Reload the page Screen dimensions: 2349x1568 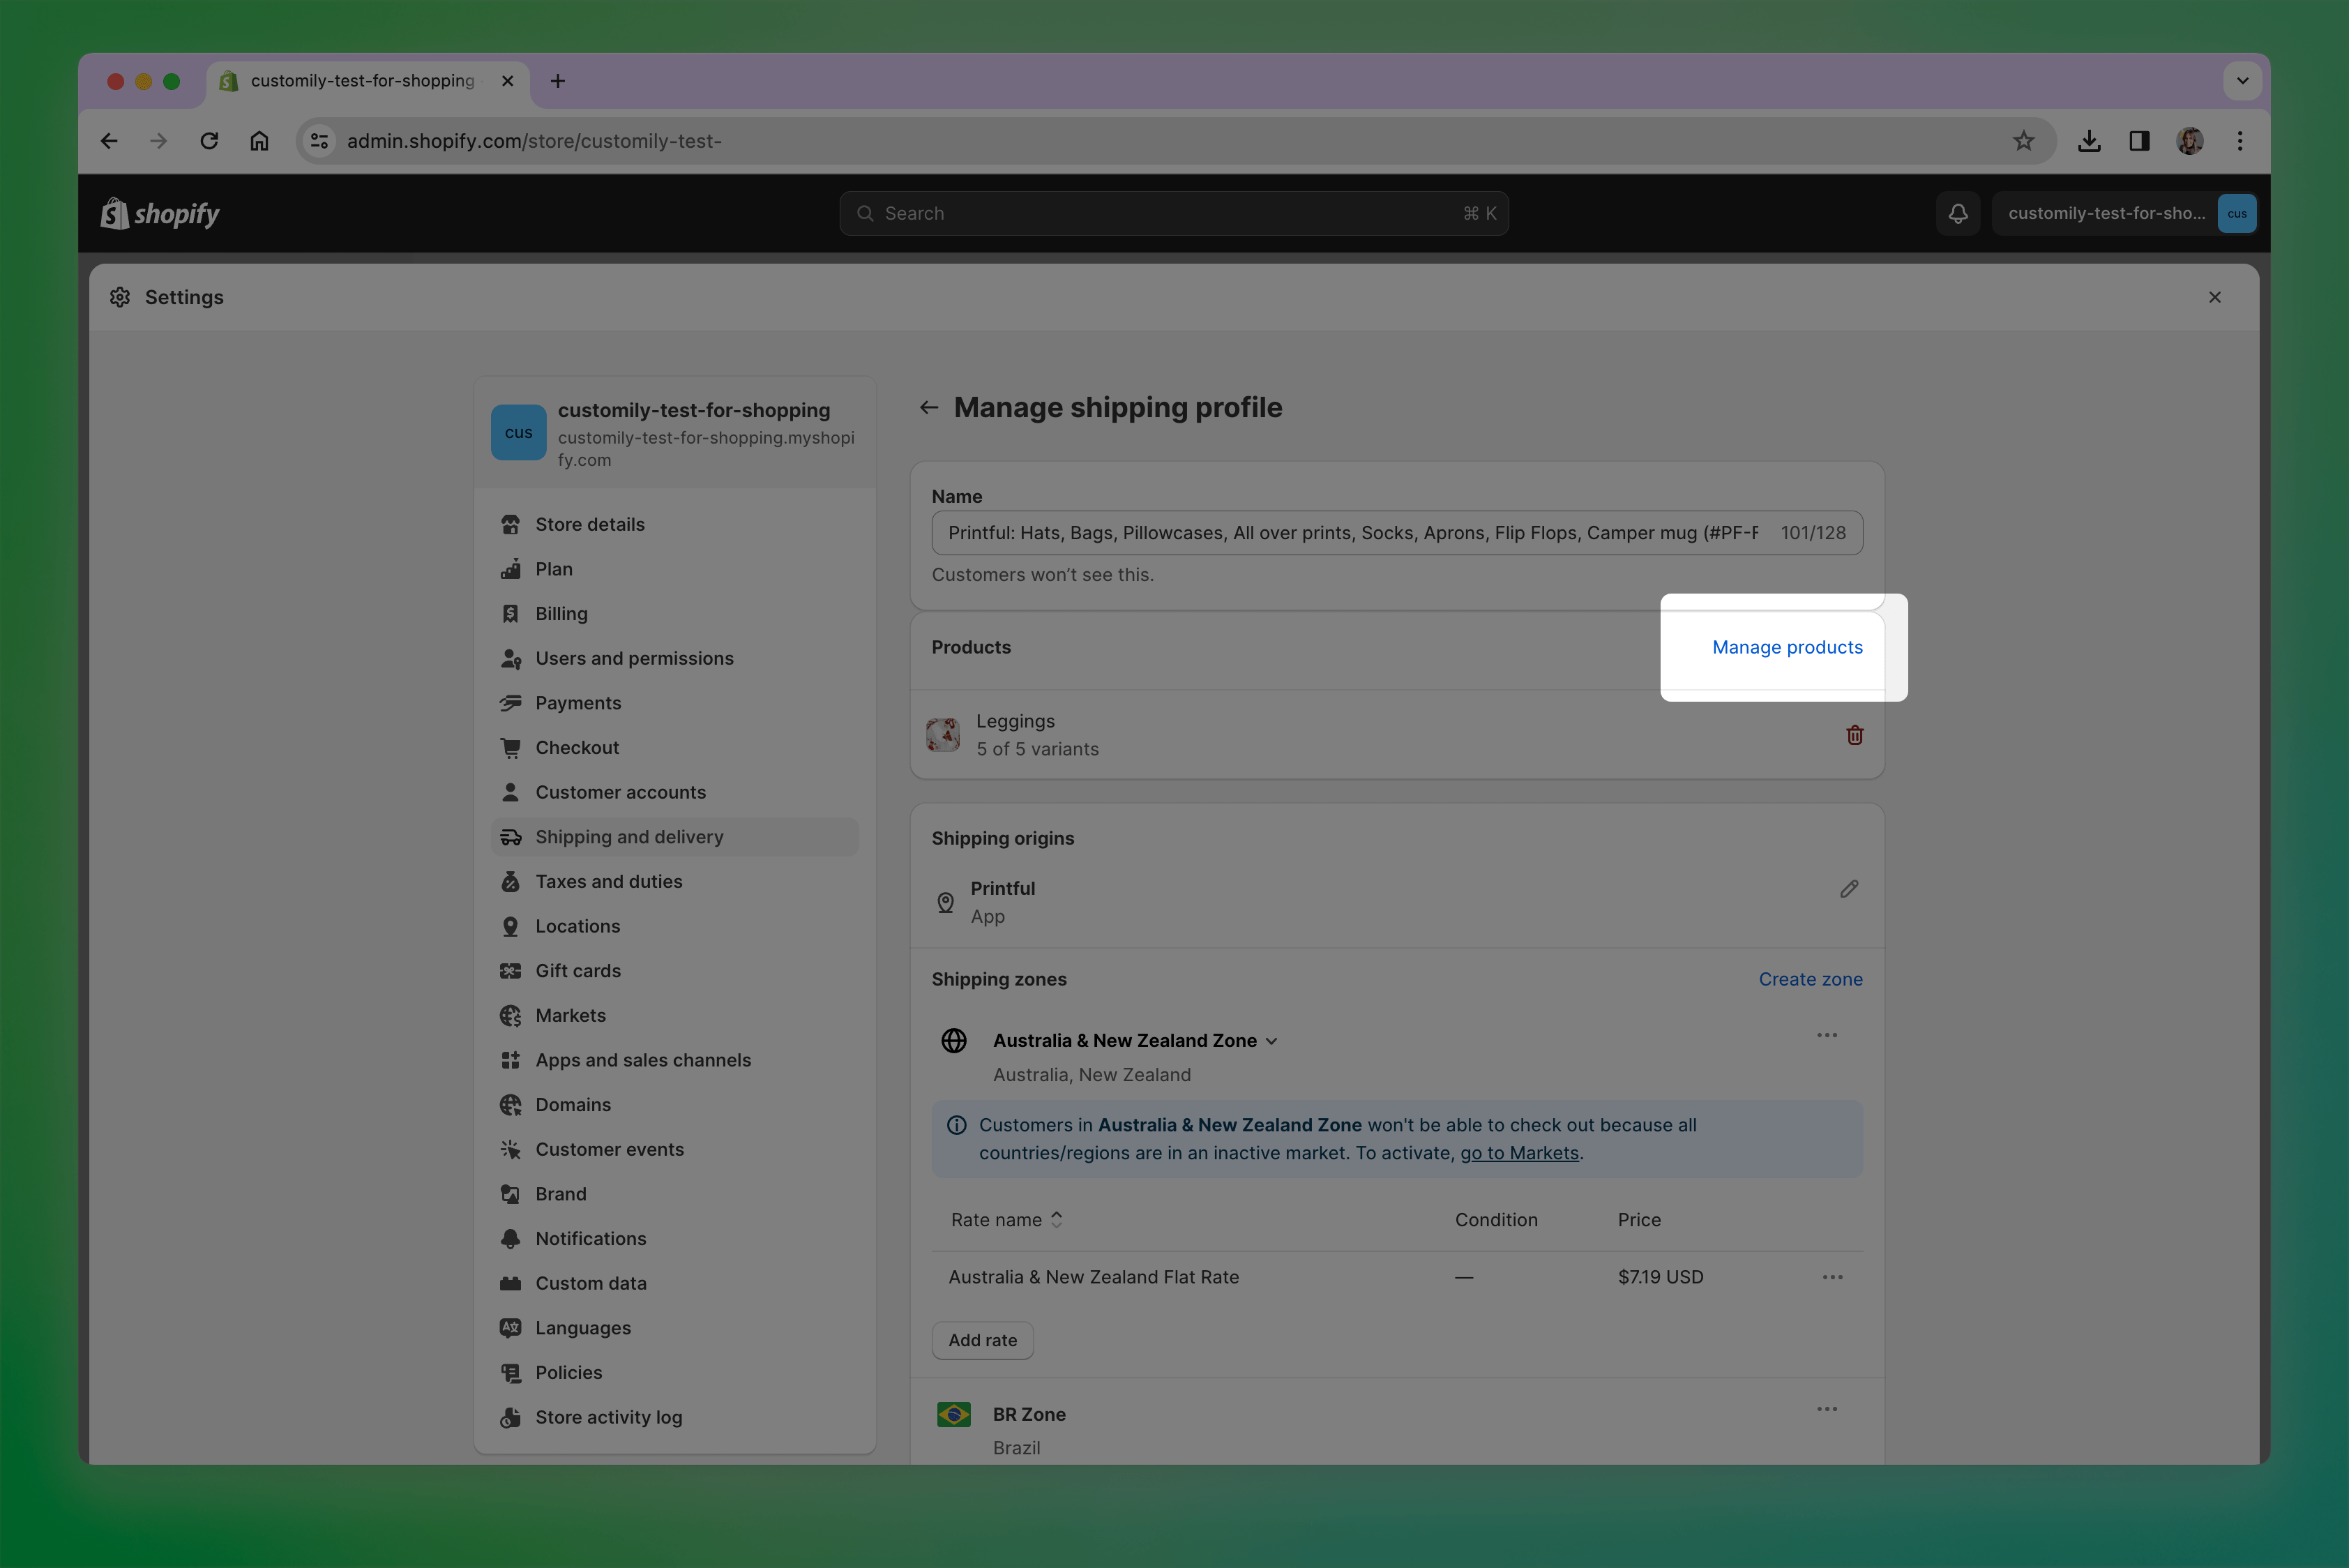pos(209,141)
